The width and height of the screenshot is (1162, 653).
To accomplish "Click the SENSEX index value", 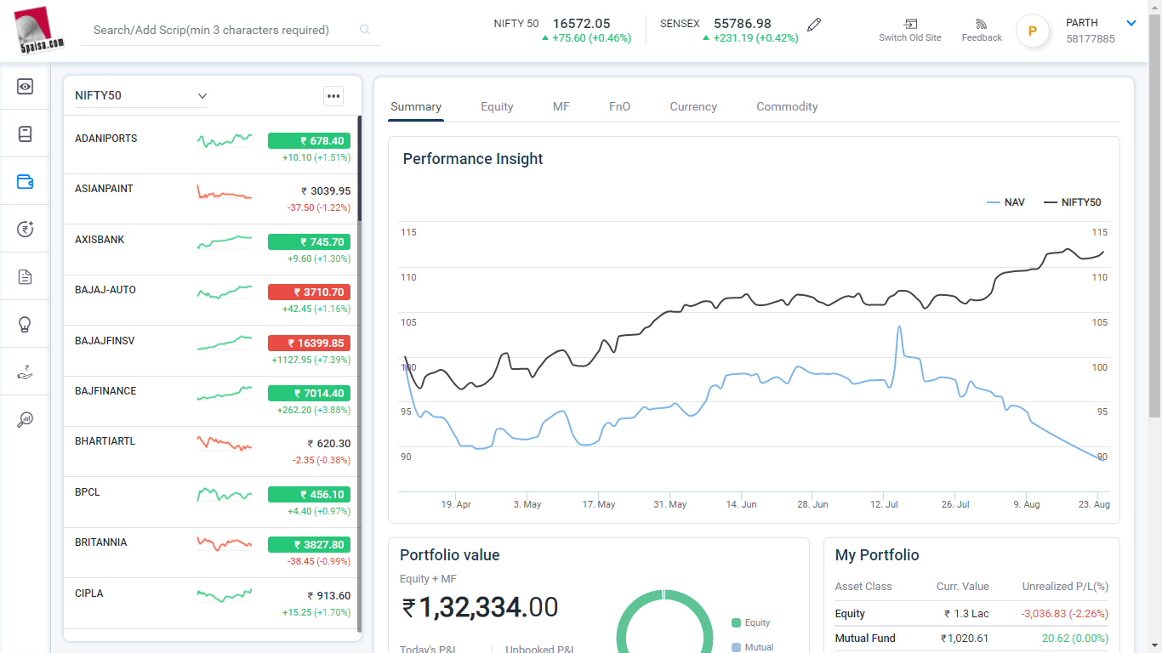I will tap(743, 24).
